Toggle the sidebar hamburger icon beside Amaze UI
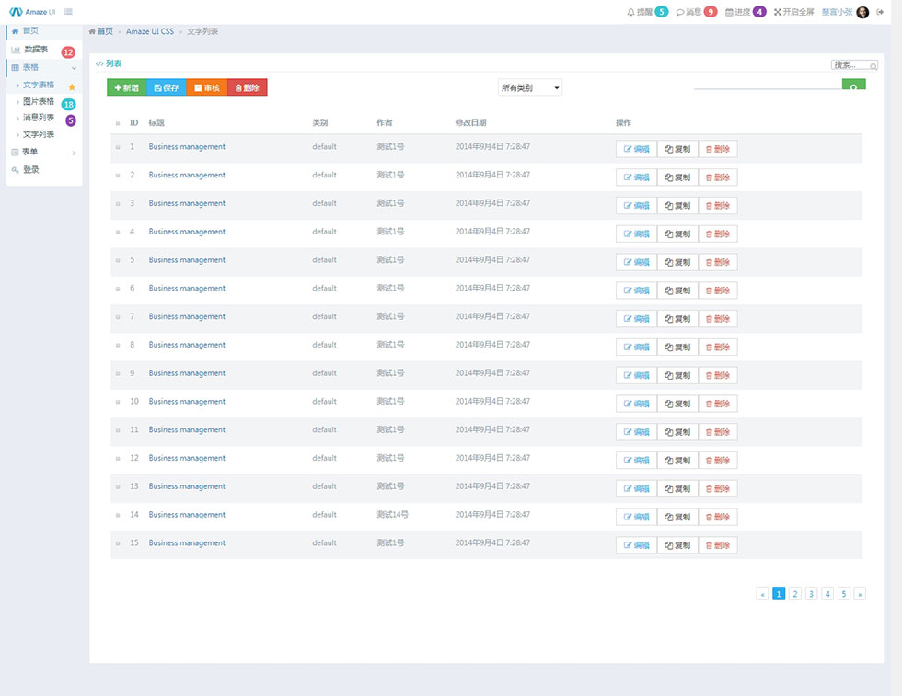 point(69,12)
